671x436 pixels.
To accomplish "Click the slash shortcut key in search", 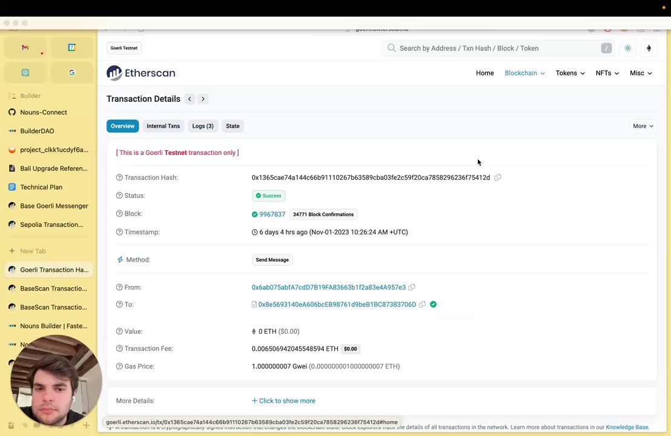I will tap(606, 48).
